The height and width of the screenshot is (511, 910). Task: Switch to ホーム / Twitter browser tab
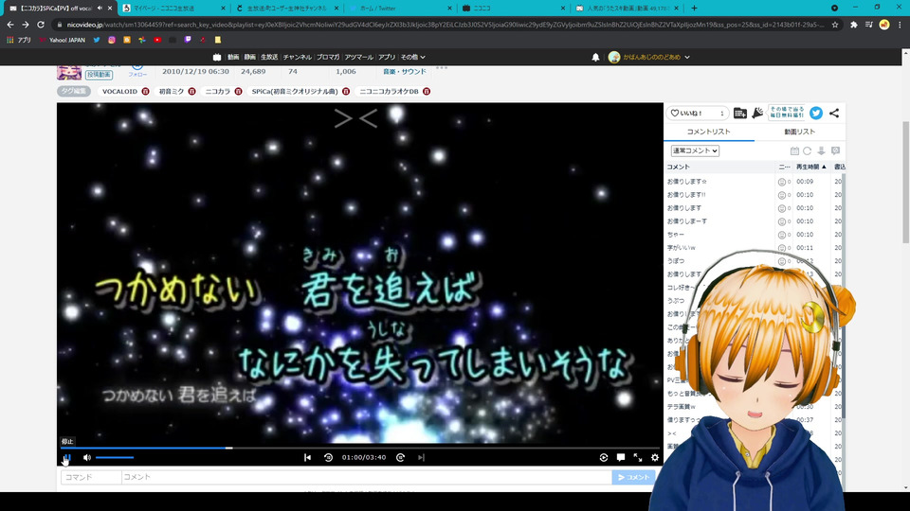point(400,9)
